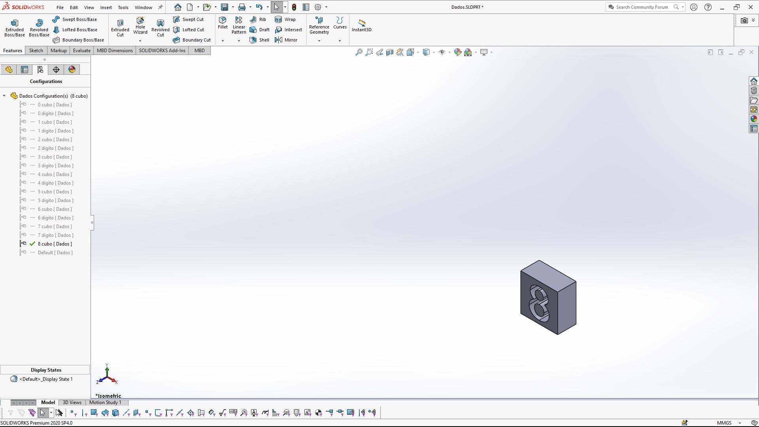The width and height of the screenshot is (759, 427).
Task: Select the Extruded Boss/Base tool
Action: (x=15, y=28)
